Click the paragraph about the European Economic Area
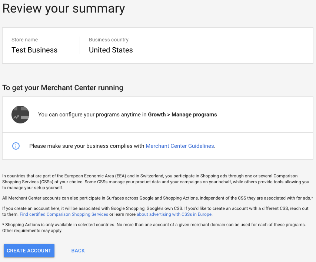Viewport: 316px width, 262px height. (x=156, y=182)
